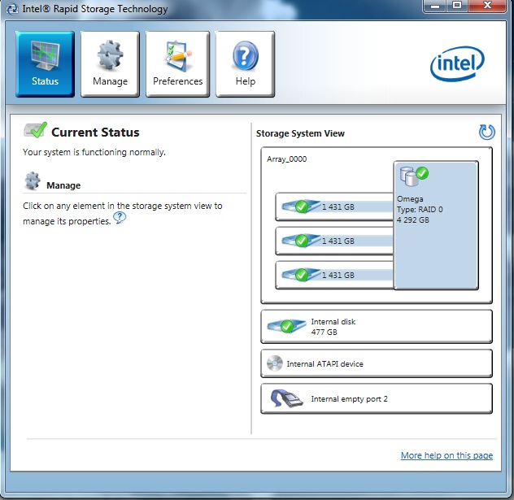Click the Array_0000 label
Screen dimensions: 514x500
tap(286, 159)
